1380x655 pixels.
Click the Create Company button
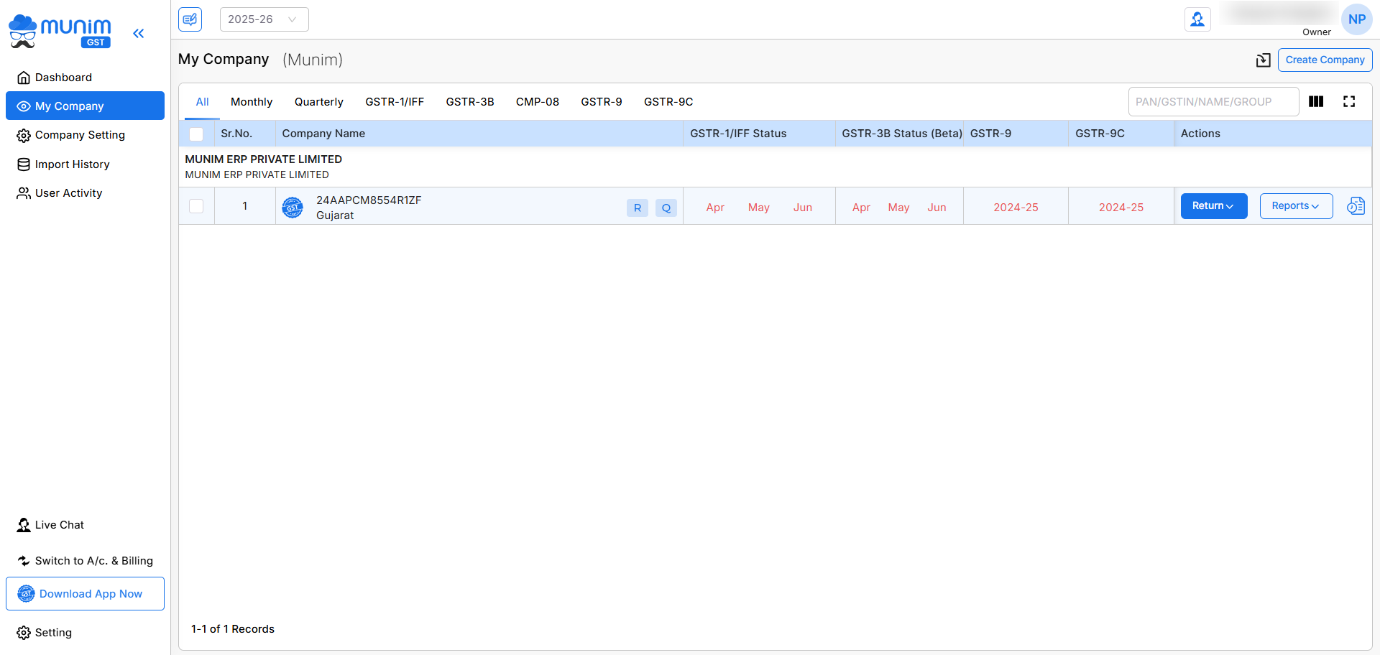click(1325, 60)
